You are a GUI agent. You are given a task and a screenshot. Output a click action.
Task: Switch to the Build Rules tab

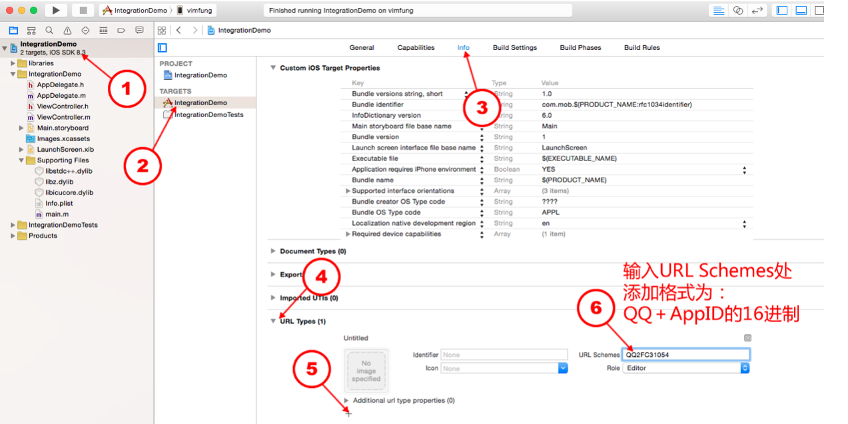click(x=641, y=48)
